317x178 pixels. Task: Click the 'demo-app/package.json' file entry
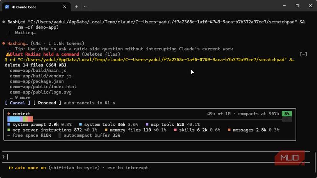click(x=37, y=81)
